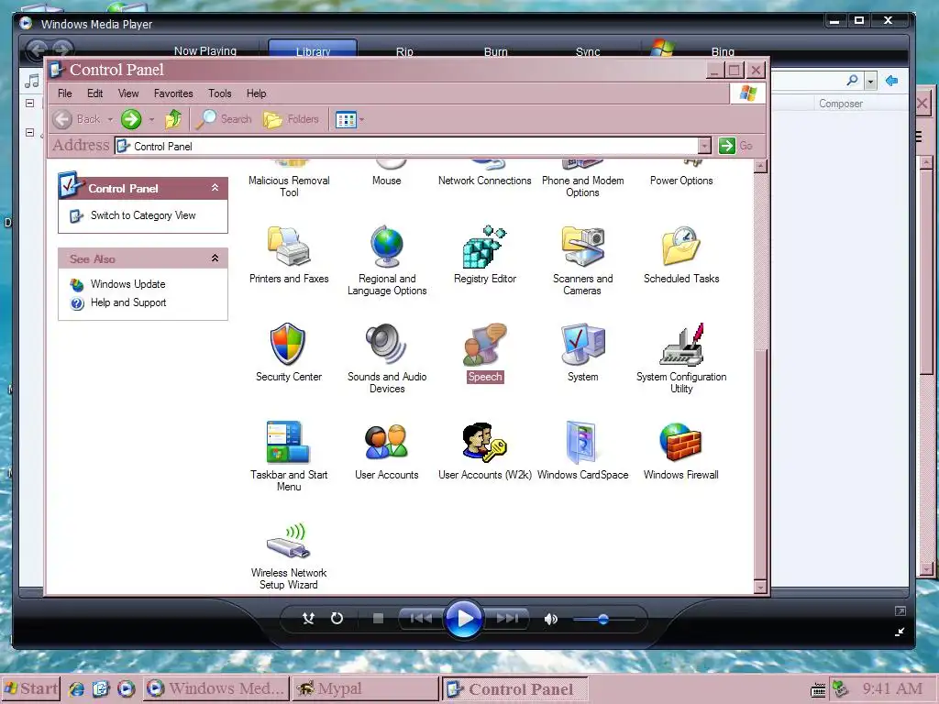939x704 pixels.
Task: Open Mypal taskbar button
Action: pos(366,689)
